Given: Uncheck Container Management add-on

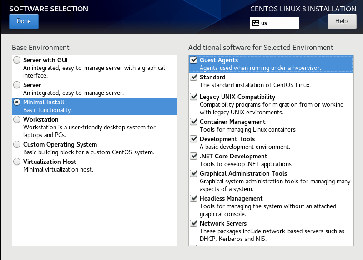Looking at the screenshot, I should 194,122.
